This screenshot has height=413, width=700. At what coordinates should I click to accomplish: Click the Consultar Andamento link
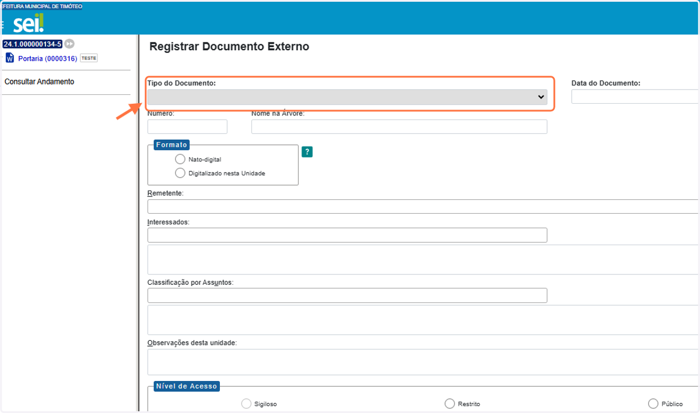[39, 82]
